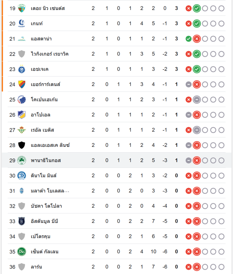
Task: Click the Copenhagen (โคเปนเฮเก้น) club crest
Action: (x=22, y=99)
